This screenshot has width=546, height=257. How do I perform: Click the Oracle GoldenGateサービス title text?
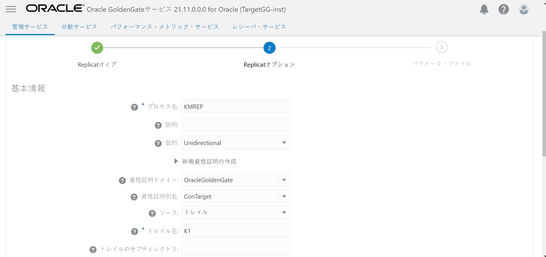186,9
